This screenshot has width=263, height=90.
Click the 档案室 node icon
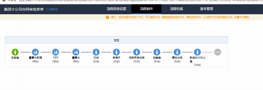pos(157,52)
